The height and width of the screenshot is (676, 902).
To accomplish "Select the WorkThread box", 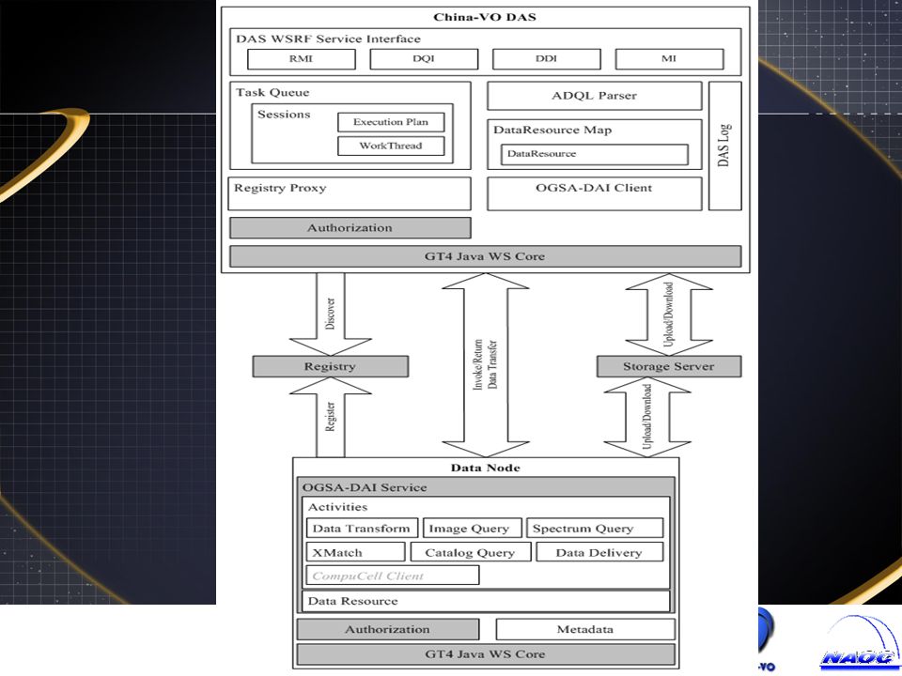I will tap(391, 146).
